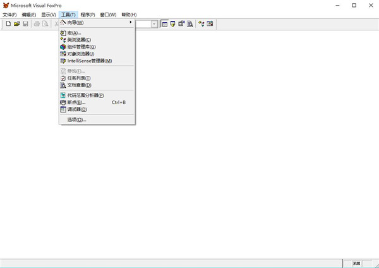The image size is (379, 268).
Task: Open the 文件(F) menu
Action: (x=9, y=15)
